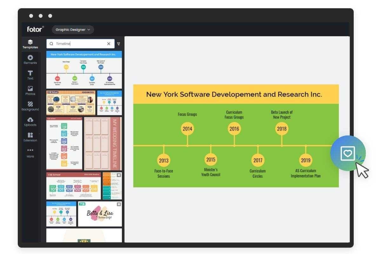The width and height of the screenshot is (381, 254).
Task: Open the Templates panel icon
Action: click(x=30, y=44)
